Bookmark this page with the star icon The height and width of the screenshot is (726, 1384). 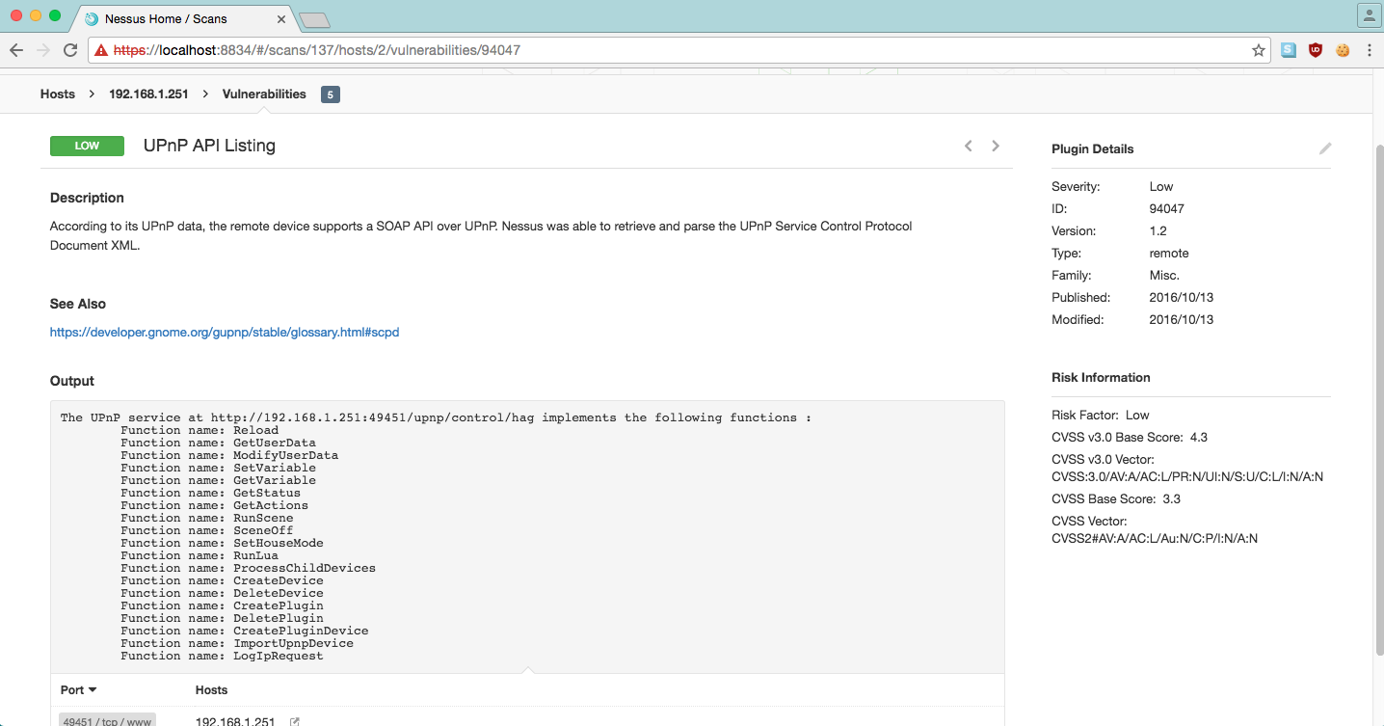[1259, 50]
